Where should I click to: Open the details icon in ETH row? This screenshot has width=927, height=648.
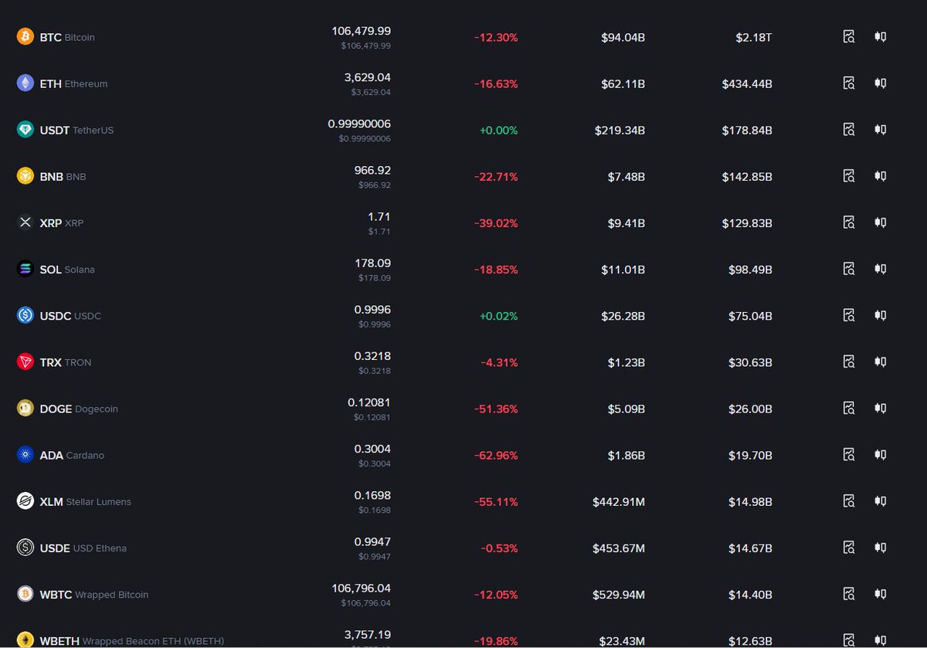849,83
